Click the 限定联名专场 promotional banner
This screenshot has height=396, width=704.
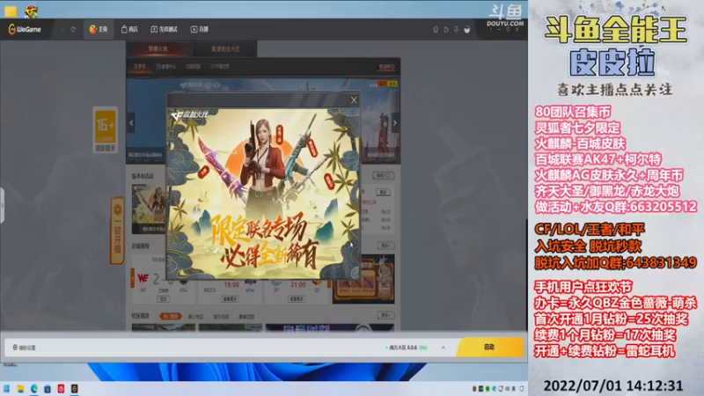click(263, 194)
